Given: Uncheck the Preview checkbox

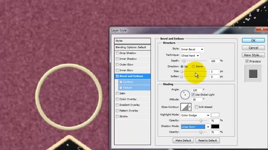Looking at the screenshot, I should 247,61.
